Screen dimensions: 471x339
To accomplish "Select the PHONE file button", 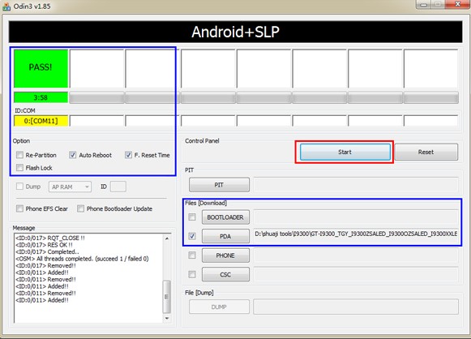I will pos(225,255).
